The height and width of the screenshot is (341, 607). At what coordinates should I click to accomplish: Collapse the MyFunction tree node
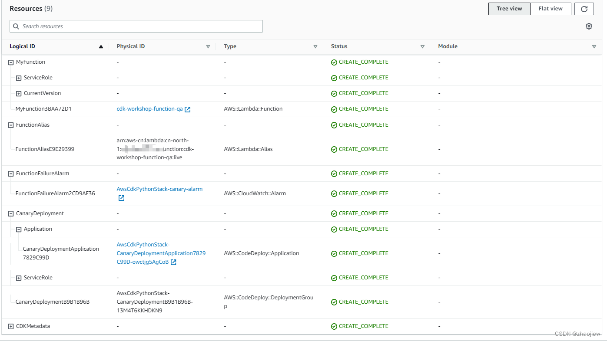tap(11, 62)
